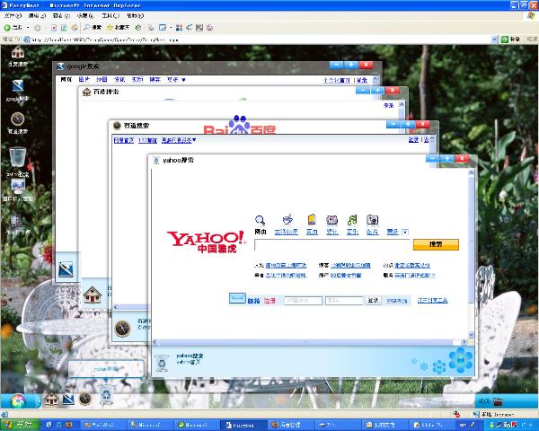The width and height of the screenshot is (539, 431).
Task: Click the house desktop icon at top-left
Action: pyautogui.click(x=18, y=52)
